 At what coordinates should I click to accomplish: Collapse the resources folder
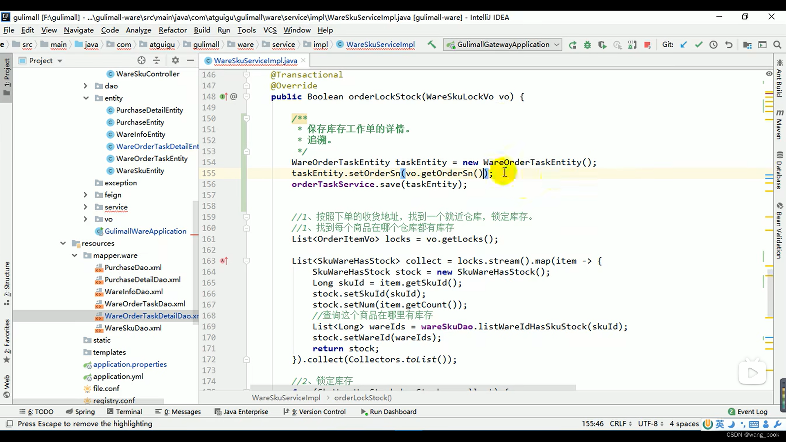(x=63, y=244)
